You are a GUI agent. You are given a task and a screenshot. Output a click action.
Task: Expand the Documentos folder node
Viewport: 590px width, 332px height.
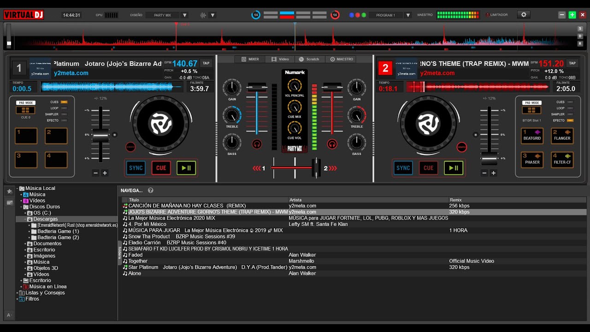coord(26,243)
